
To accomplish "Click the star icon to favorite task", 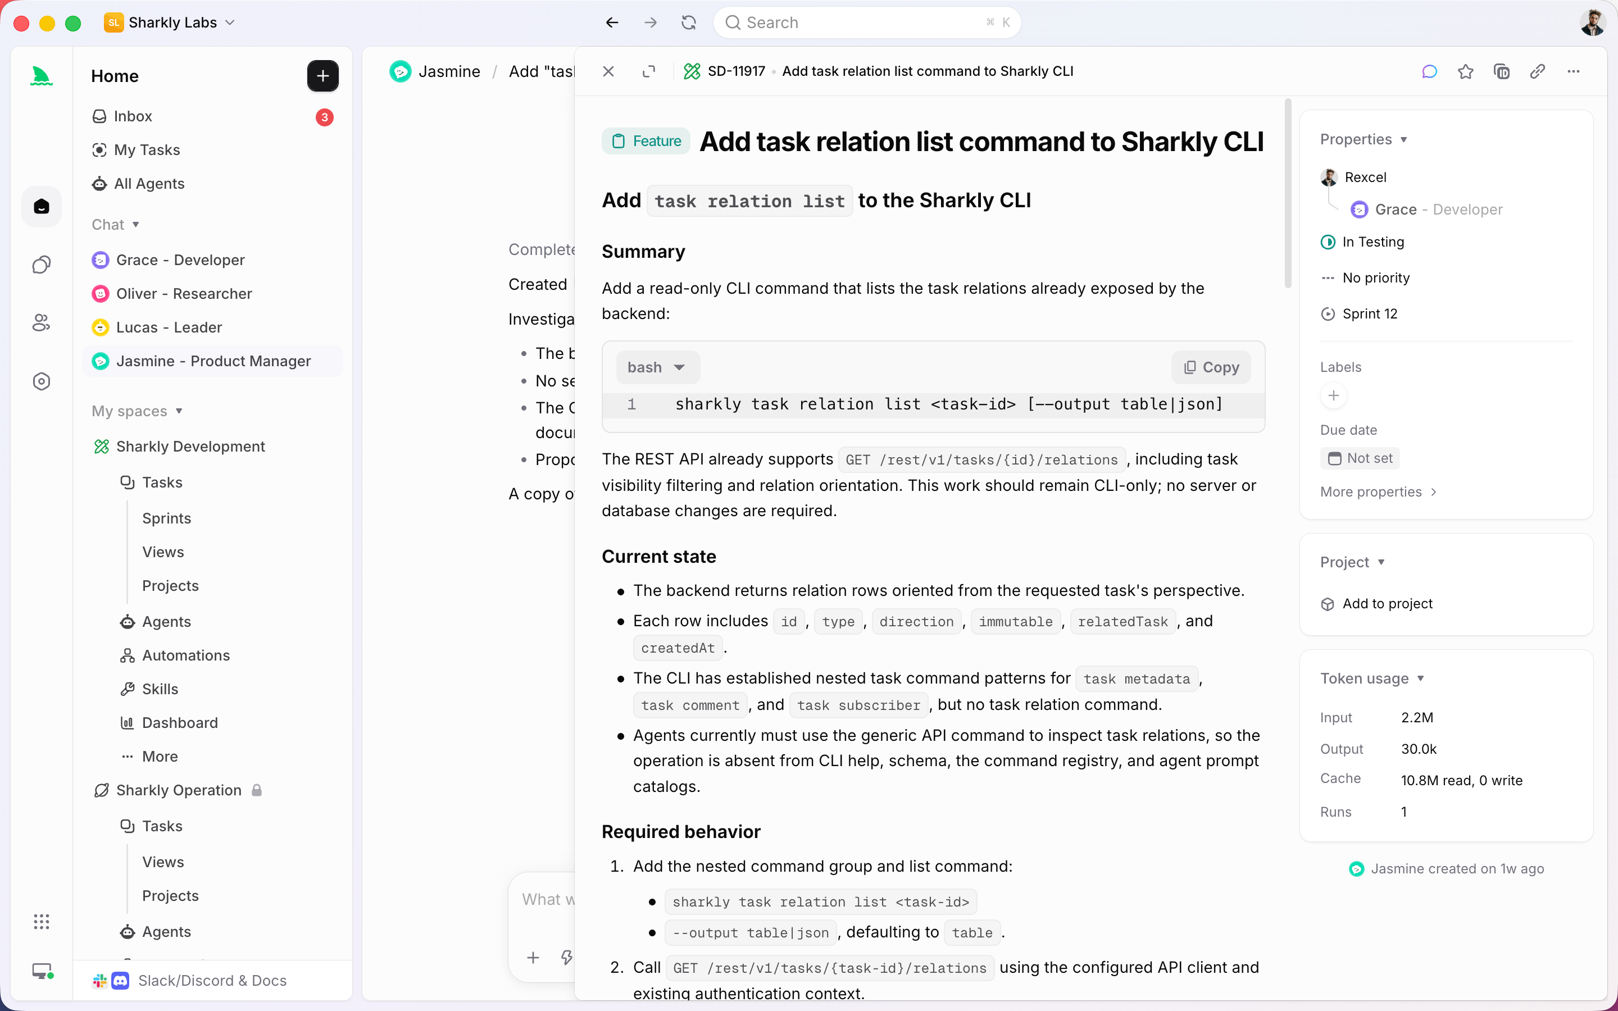I will coord(1465,71).
